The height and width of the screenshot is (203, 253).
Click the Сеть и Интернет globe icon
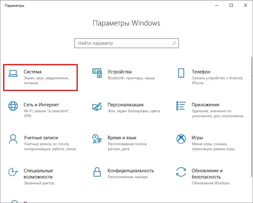click(13, 106)
